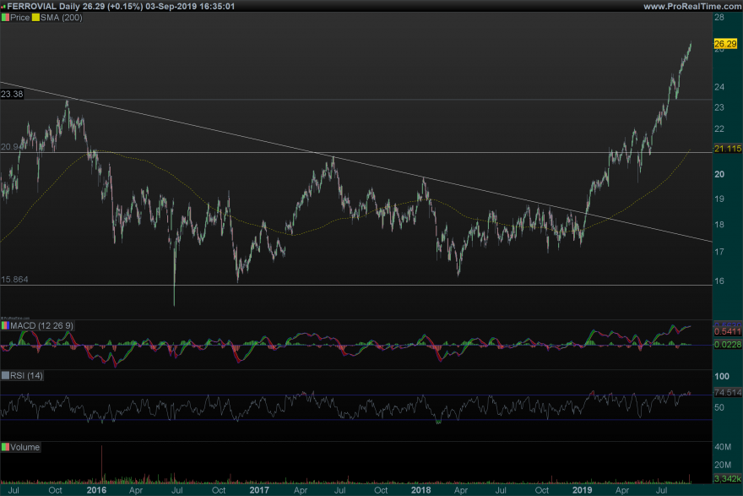The image size is (743, 496).
Task: Click the yellow 26.29 current price tag
Action: point(725,44)
